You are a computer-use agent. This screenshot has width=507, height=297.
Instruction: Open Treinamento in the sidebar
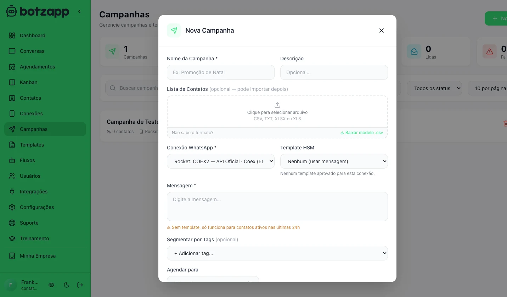[45, 238]
